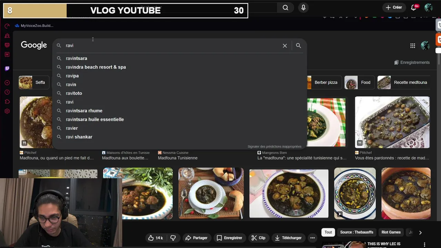
Task: Select suggestion ravin
Action: click(x=179, y=84)
